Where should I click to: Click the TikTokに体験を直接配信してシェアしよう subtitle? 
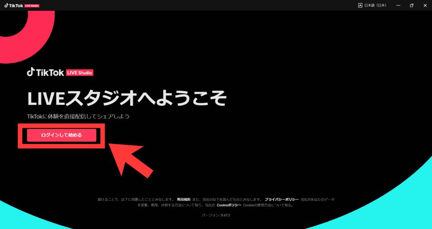[78, 116]
